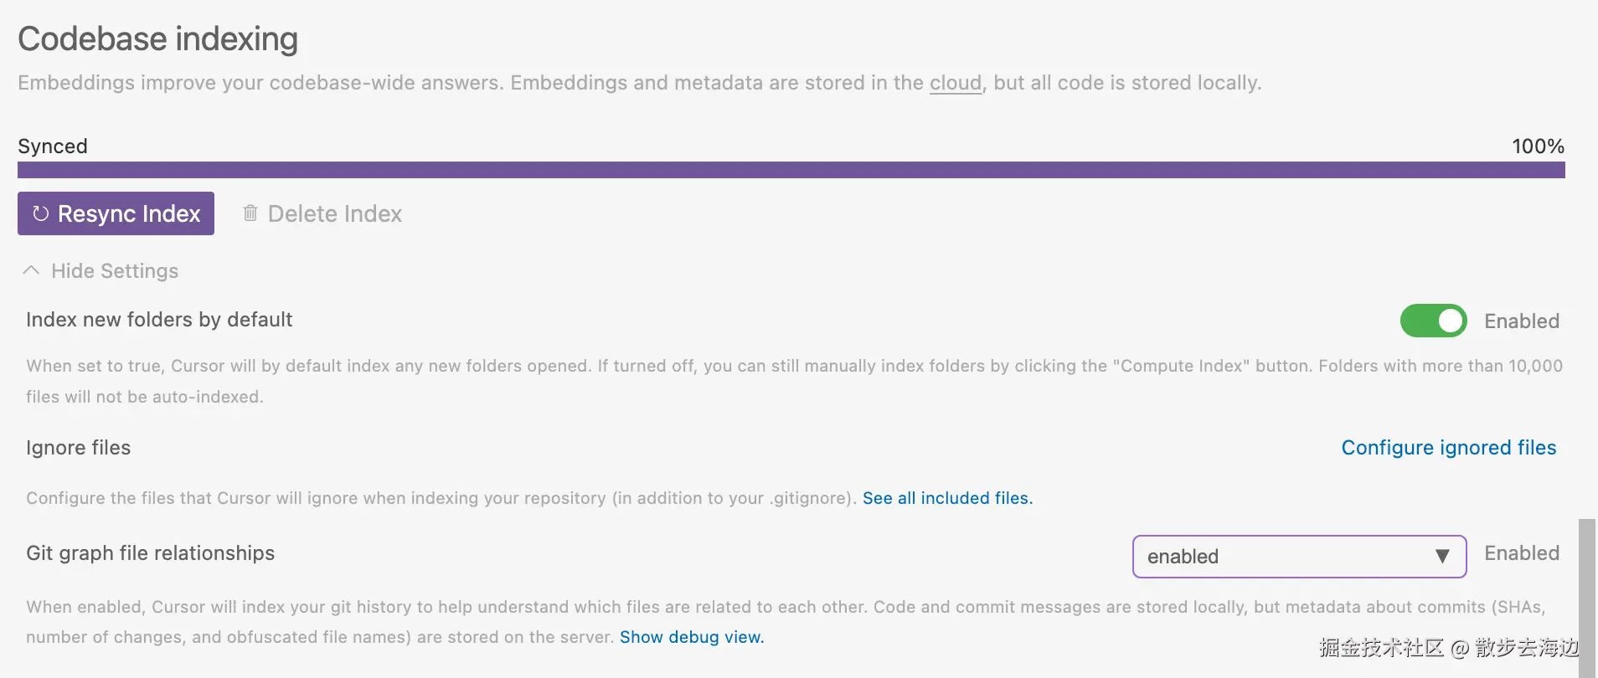Click the See all included files link

pos(947,498)
